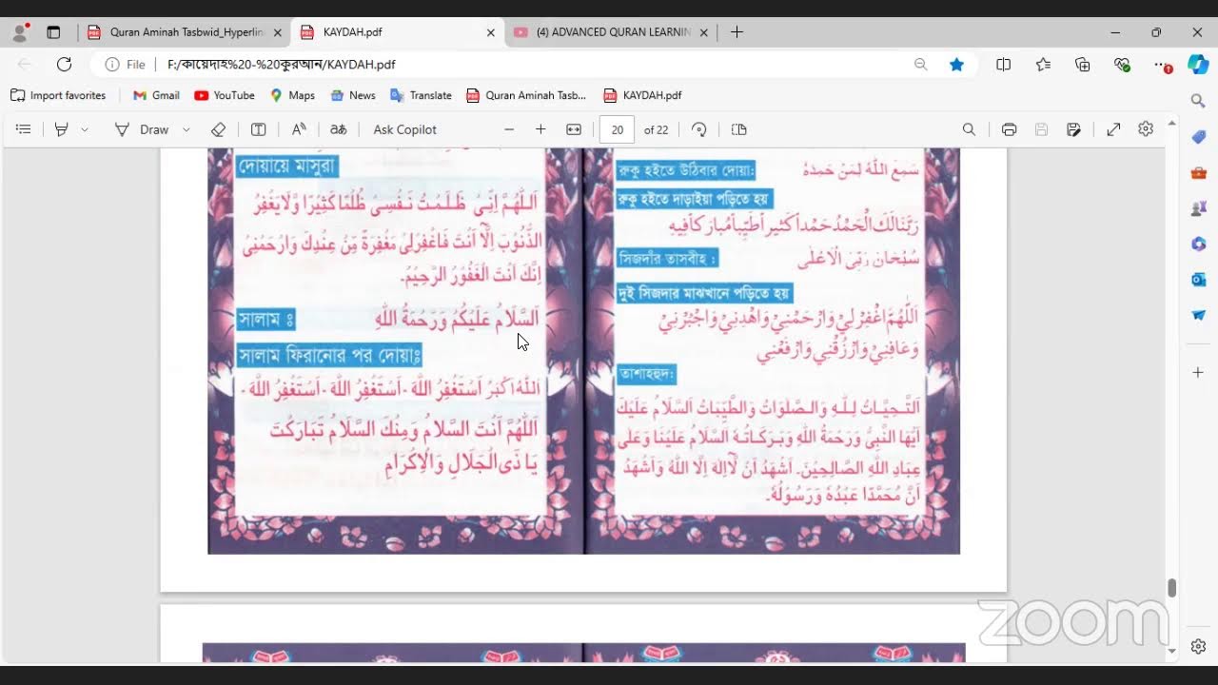Click the address bar file path
Image resolution: width=1218 pixels, height=685 pixels.
pos(281,65)
